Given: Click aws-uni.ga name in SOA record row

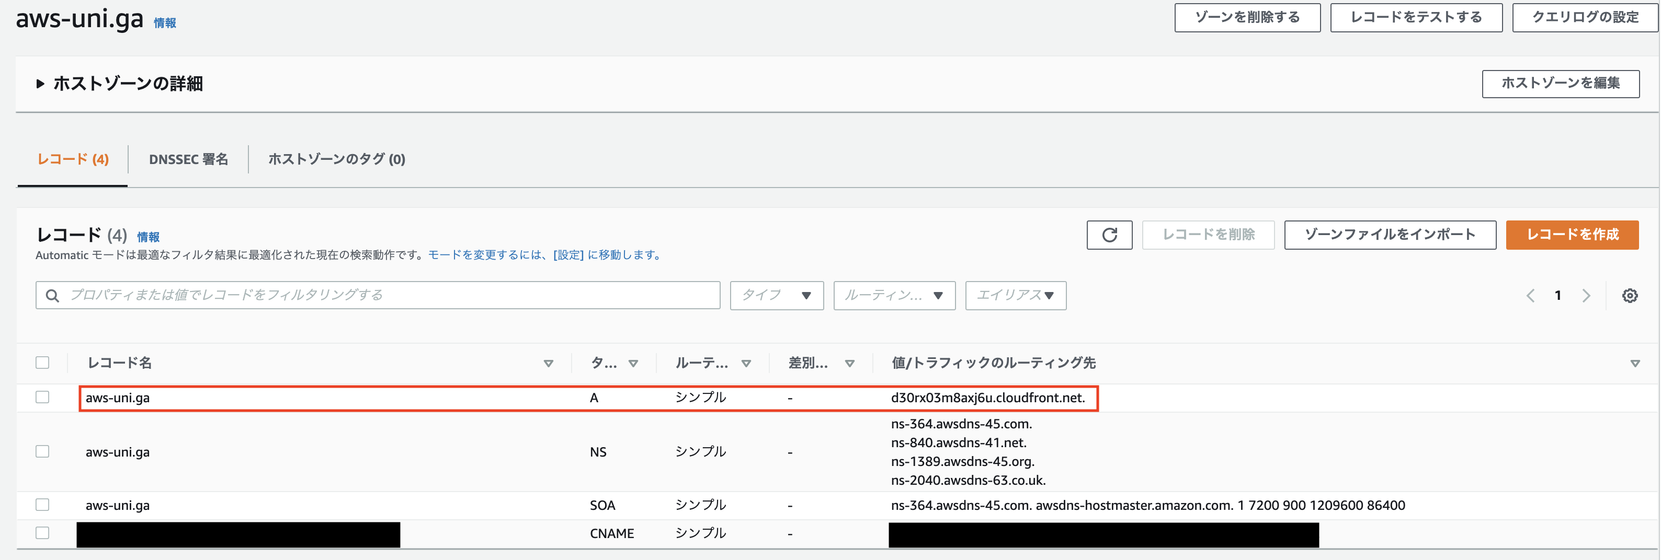Looking at the screenshot, I should tap(117, 505).
